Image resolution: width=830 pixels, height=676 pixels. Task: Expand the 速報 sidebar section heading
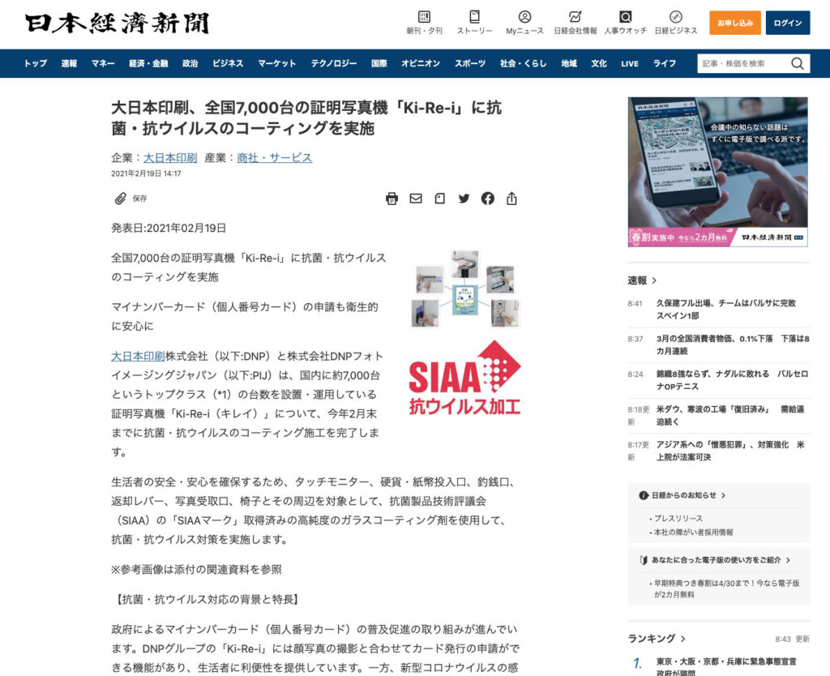click(642, 280)
